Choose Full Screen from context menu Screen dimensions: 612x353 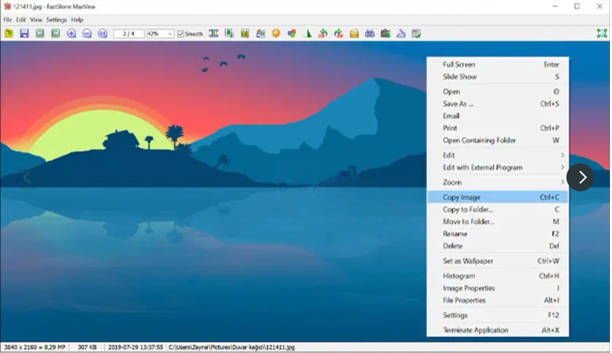497,64
